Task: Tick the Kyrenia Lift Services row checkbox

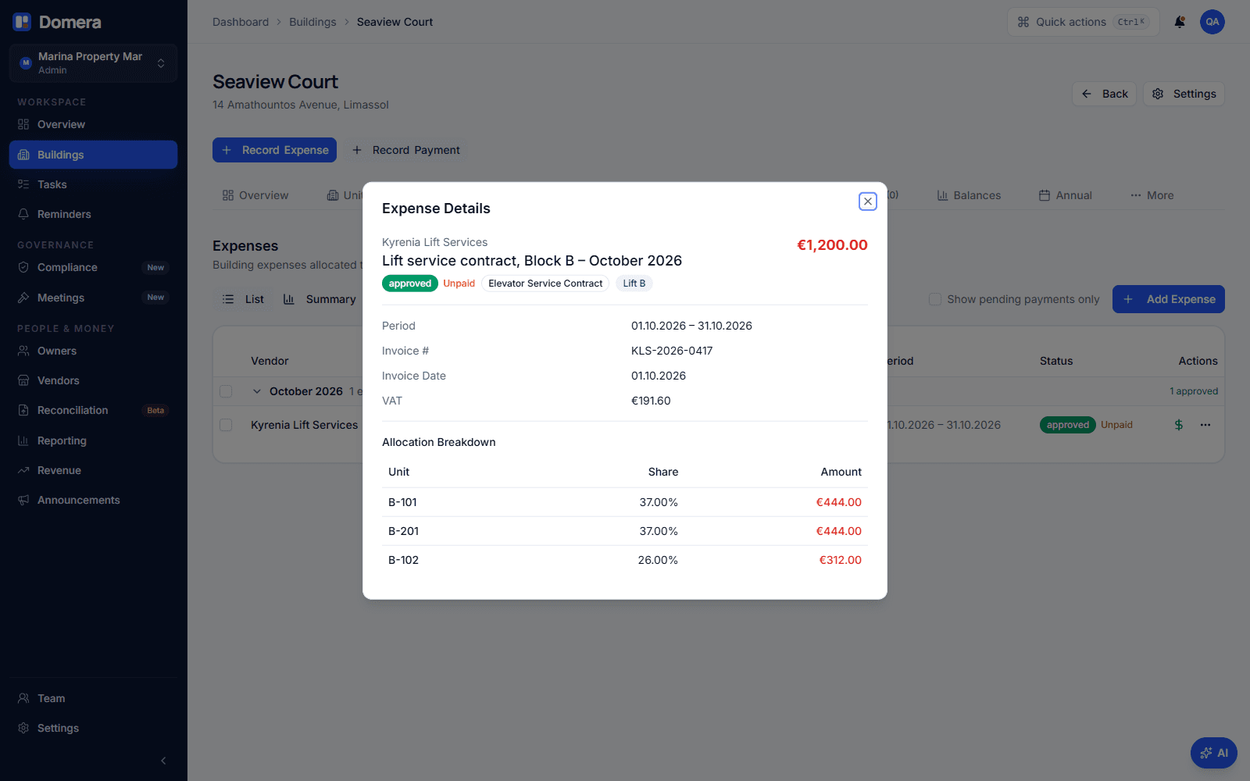Action: pos(226,425)
